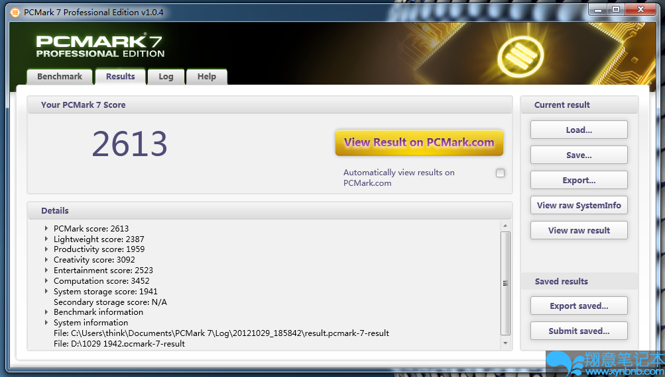Open the Log tab
The image size is (665, 377).
[x=166, y=77]
